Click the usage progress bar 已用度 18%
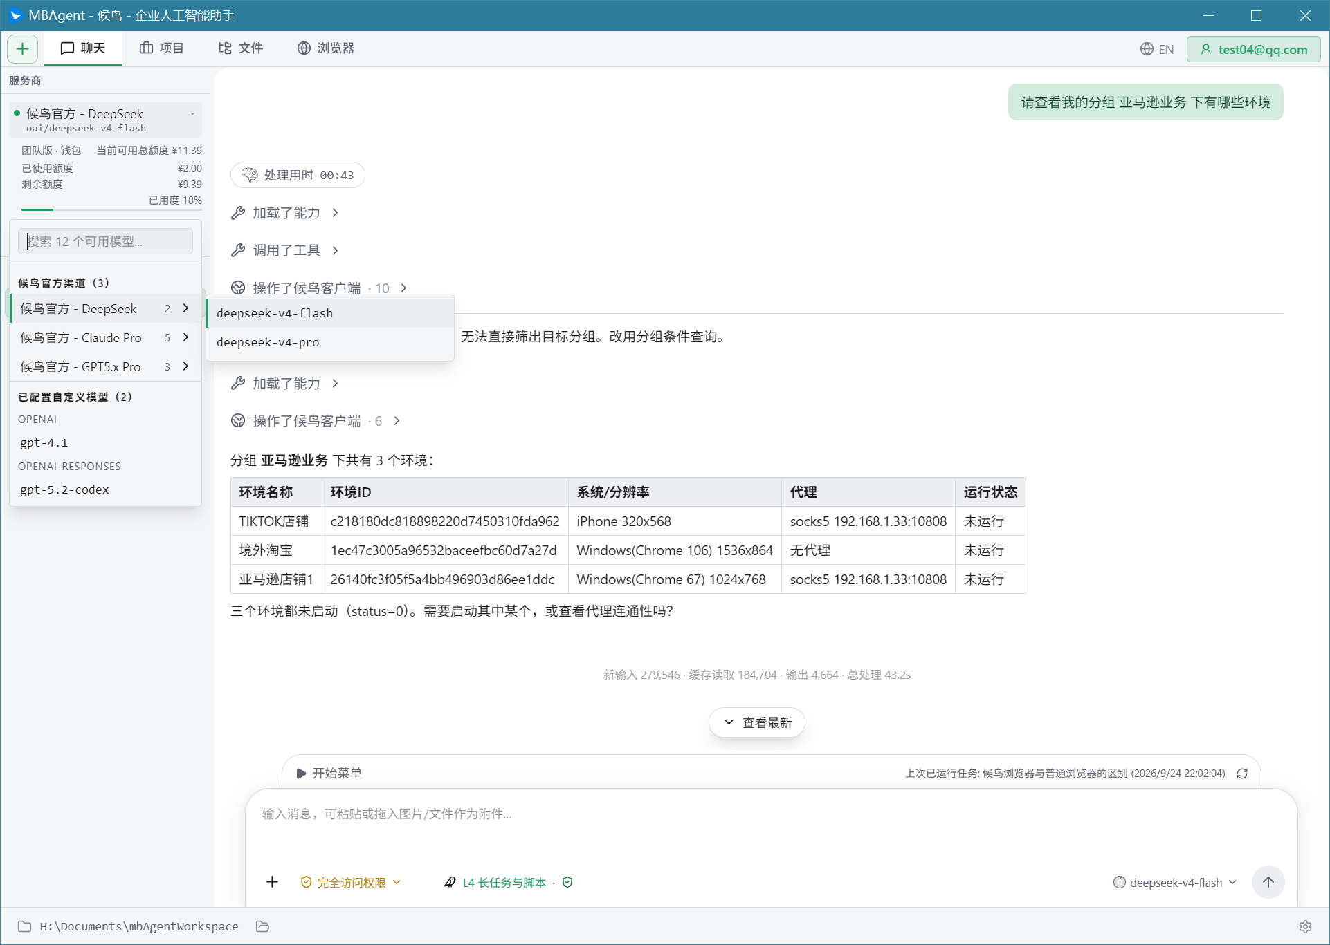The height and width of the screenshot is (945, 1330). [x=111, y=209]
